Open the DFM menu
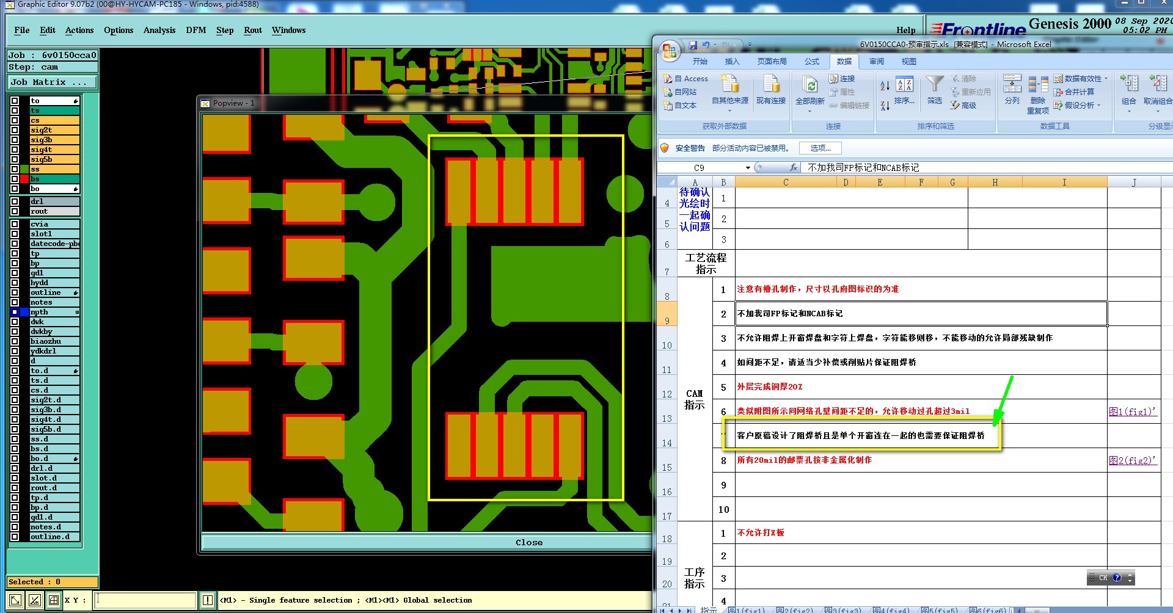Viewport: 1173px width, 613px height. click(x=196, y=30)
